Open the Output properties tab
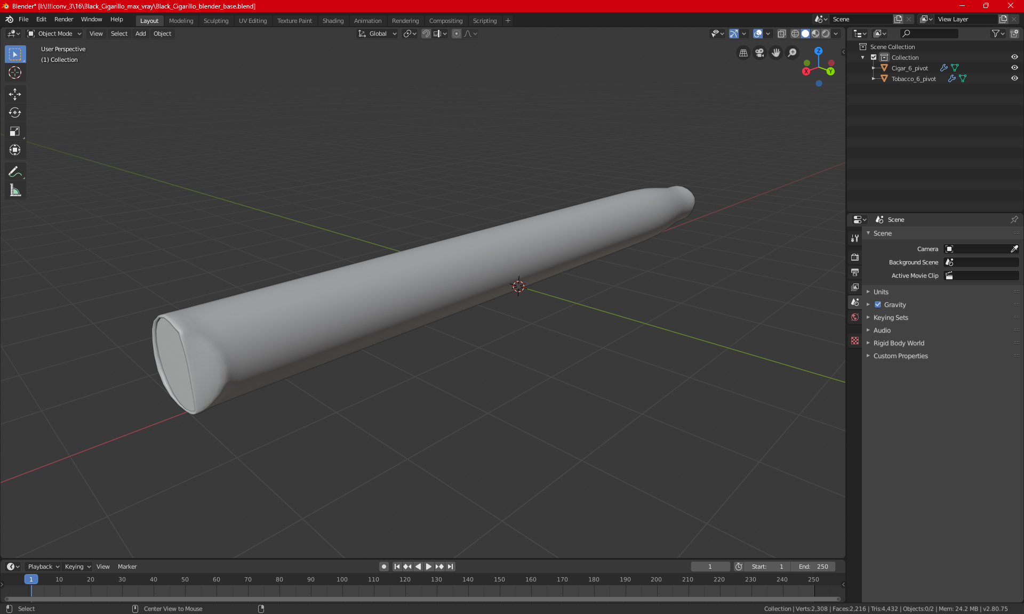This screenshot has width=1024, height=614. (855, 272)
